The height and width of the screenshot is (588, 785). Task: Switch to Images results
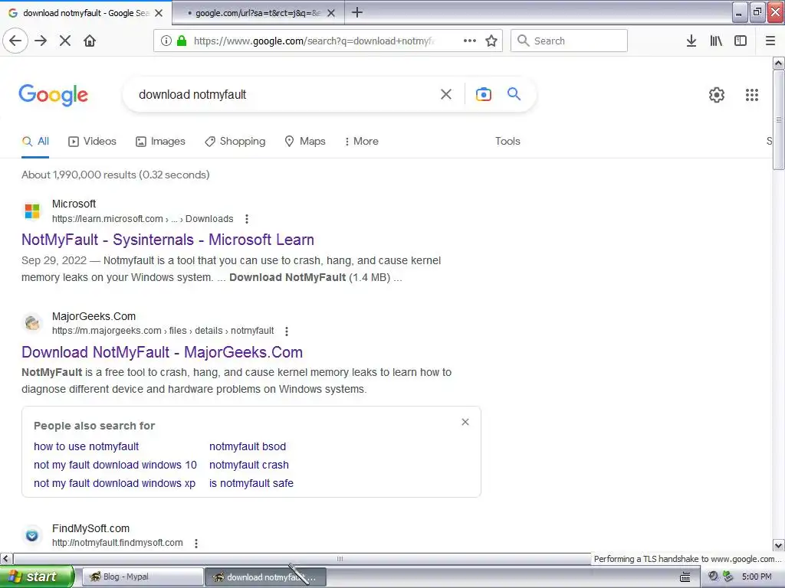pos(161,142)
